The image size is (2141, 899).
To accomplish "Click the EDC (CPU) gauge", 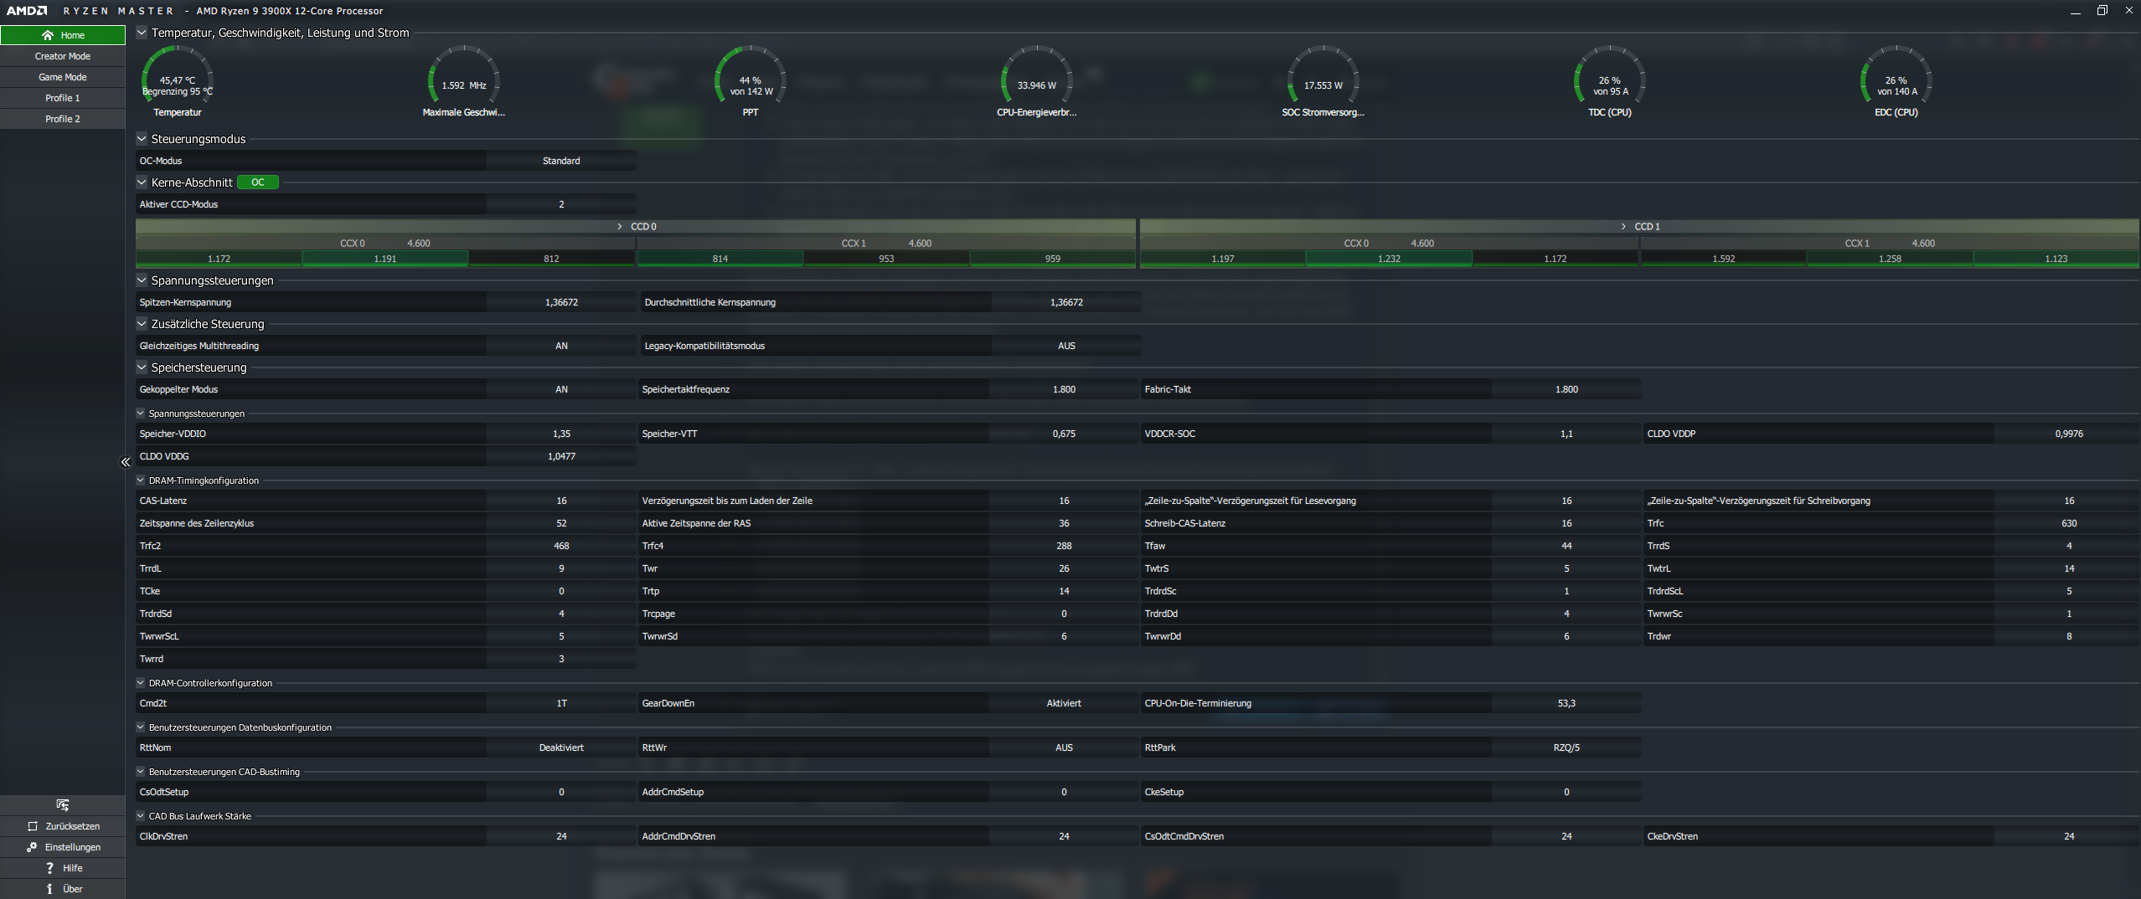I will coord(1896,82).
